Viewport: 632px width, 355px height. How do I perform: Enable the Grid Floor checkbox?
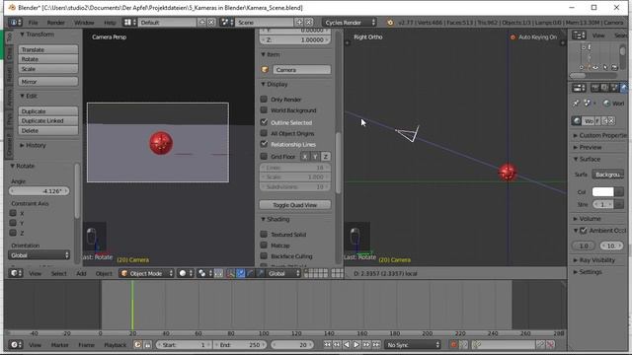point(264,156)
